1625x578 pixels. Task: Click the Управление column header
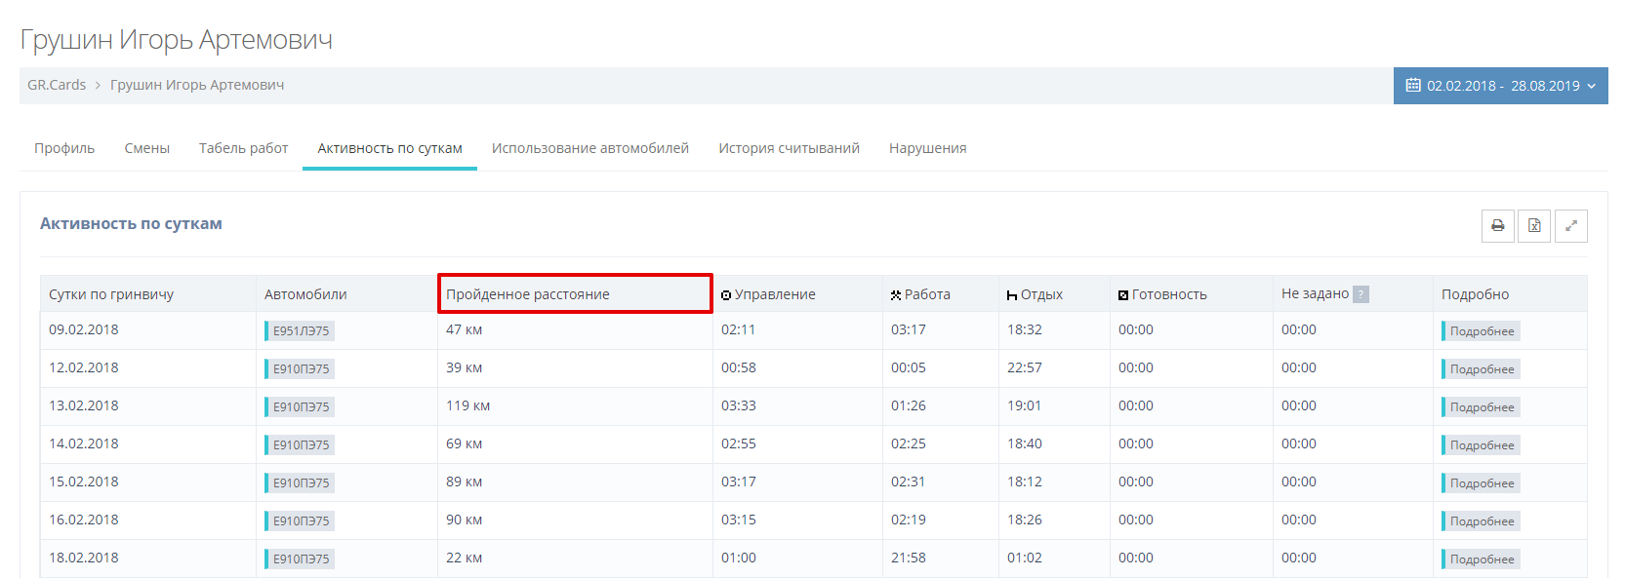point(774,294)
